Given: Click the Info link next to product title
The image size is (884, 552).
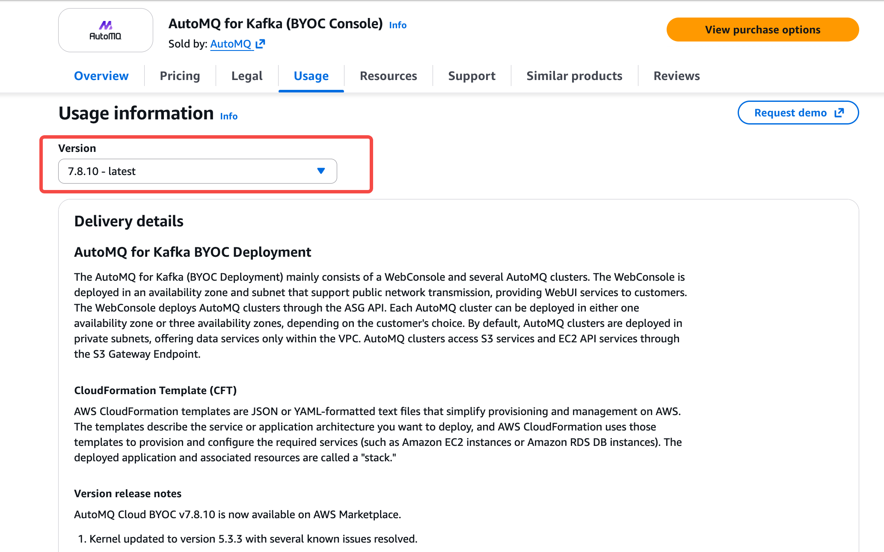Looking at the screenshot, I should point(398,25).
